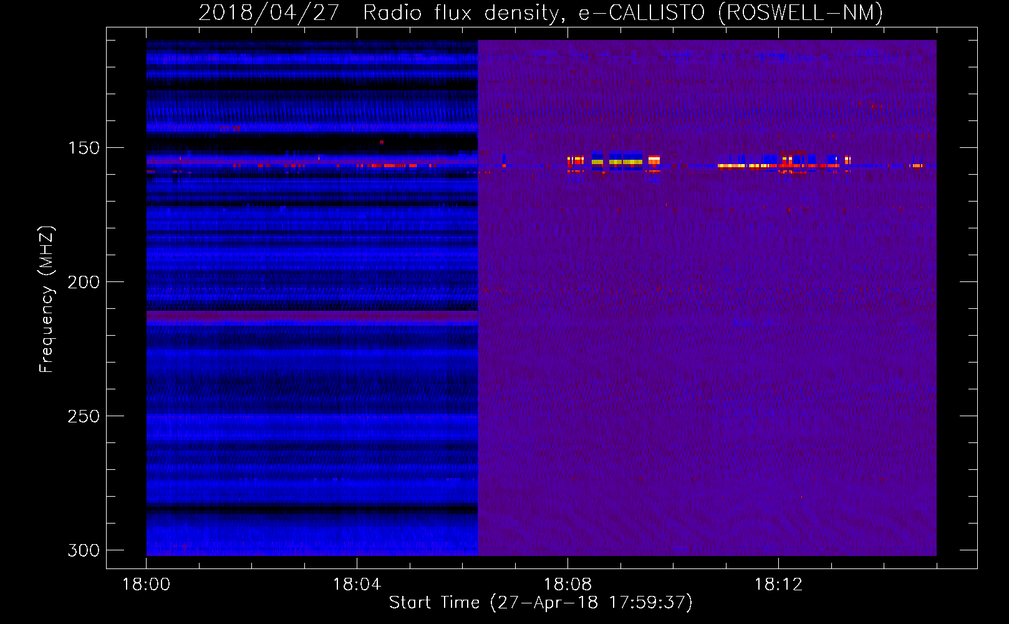Click the 150 frequency tick label
Screen dimensions: 1009x624
84,148
